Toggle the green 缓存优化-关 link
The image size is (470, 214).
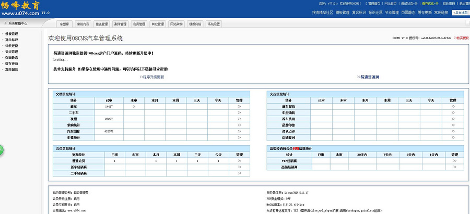pos(430,4)
